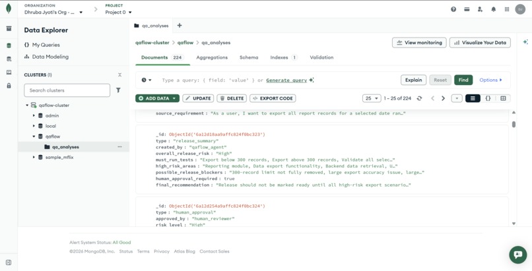Open the Project 0 dropdown
Image resolution: width=532 pixels, height=271 pixels.
coord(118,12)
